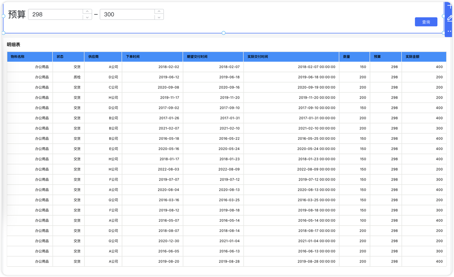Click the 状态 column header
Viewport: 454px width, 277px height.
pyautogui.click(x=68, y=57)
